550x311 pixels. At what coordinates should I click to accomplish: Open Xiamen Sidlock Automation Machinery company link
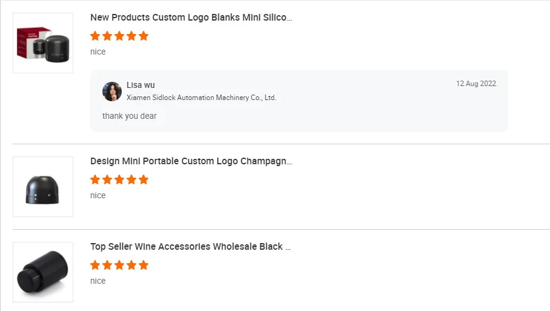coord(201,98)
